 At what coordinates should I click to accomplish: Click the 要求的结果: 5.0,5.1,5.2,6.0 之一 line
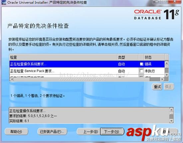[33, 116]
